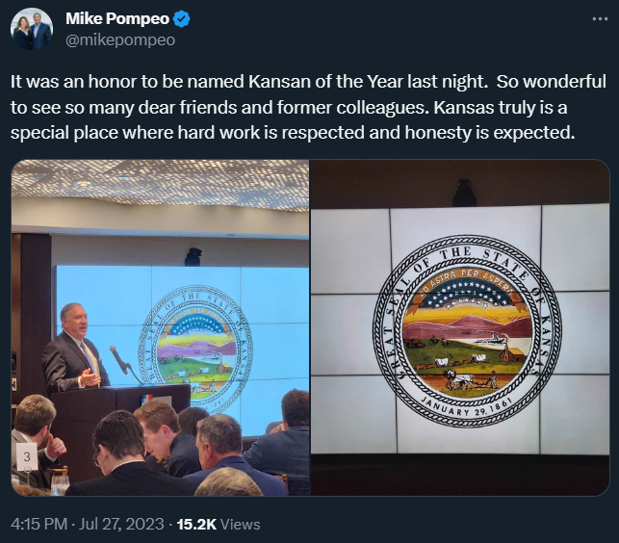
Task: Click the word Views beside 15.2K
Action: 240,524
